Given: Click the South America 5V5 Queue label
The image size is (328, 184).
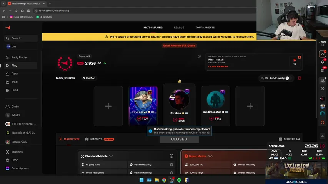Looking at the screenshot, I should coord(179,46).
